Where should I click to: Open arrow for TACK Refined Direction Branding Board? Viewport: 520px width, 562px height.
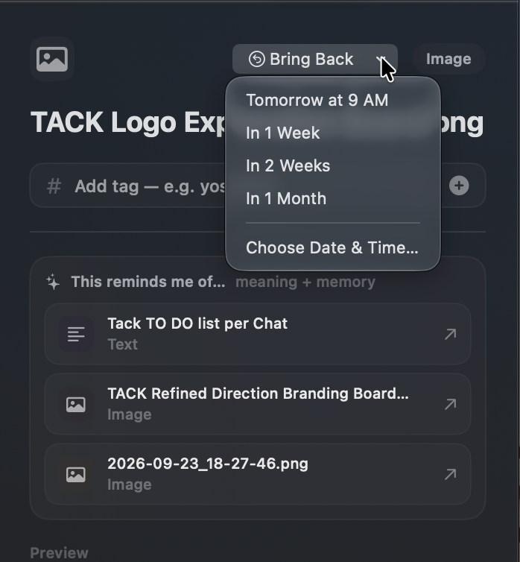450,404
